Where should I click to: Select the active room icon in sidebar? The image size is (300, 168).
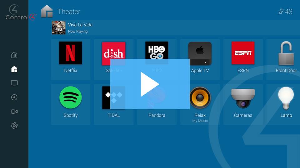coord(14,69)
